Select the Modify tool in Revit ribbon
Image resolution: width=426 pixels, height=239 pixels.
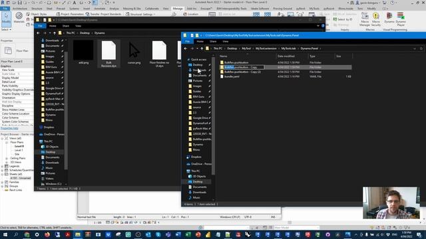[6, 19]
